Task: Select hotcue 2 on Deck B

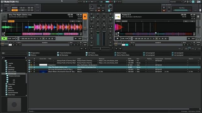Action: point(127,45)
